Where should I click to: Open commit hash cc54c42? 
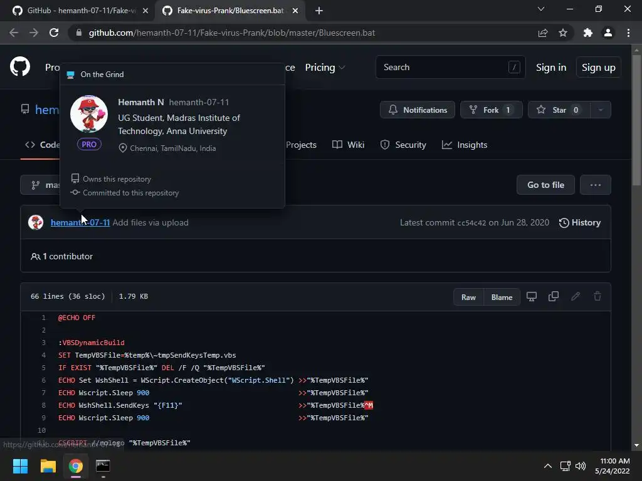point(471,223)
